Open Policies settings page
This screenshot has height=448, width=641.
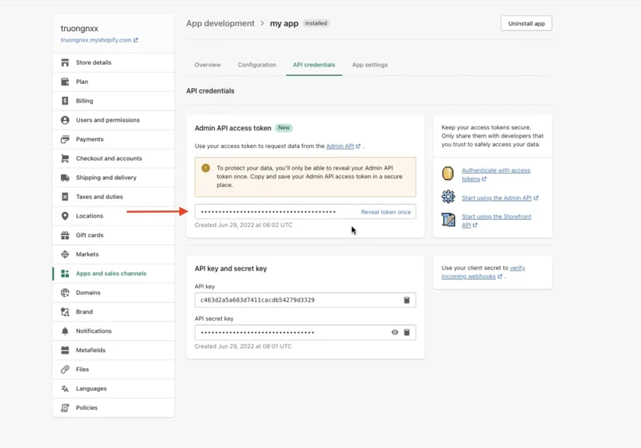tap(113, 408)
